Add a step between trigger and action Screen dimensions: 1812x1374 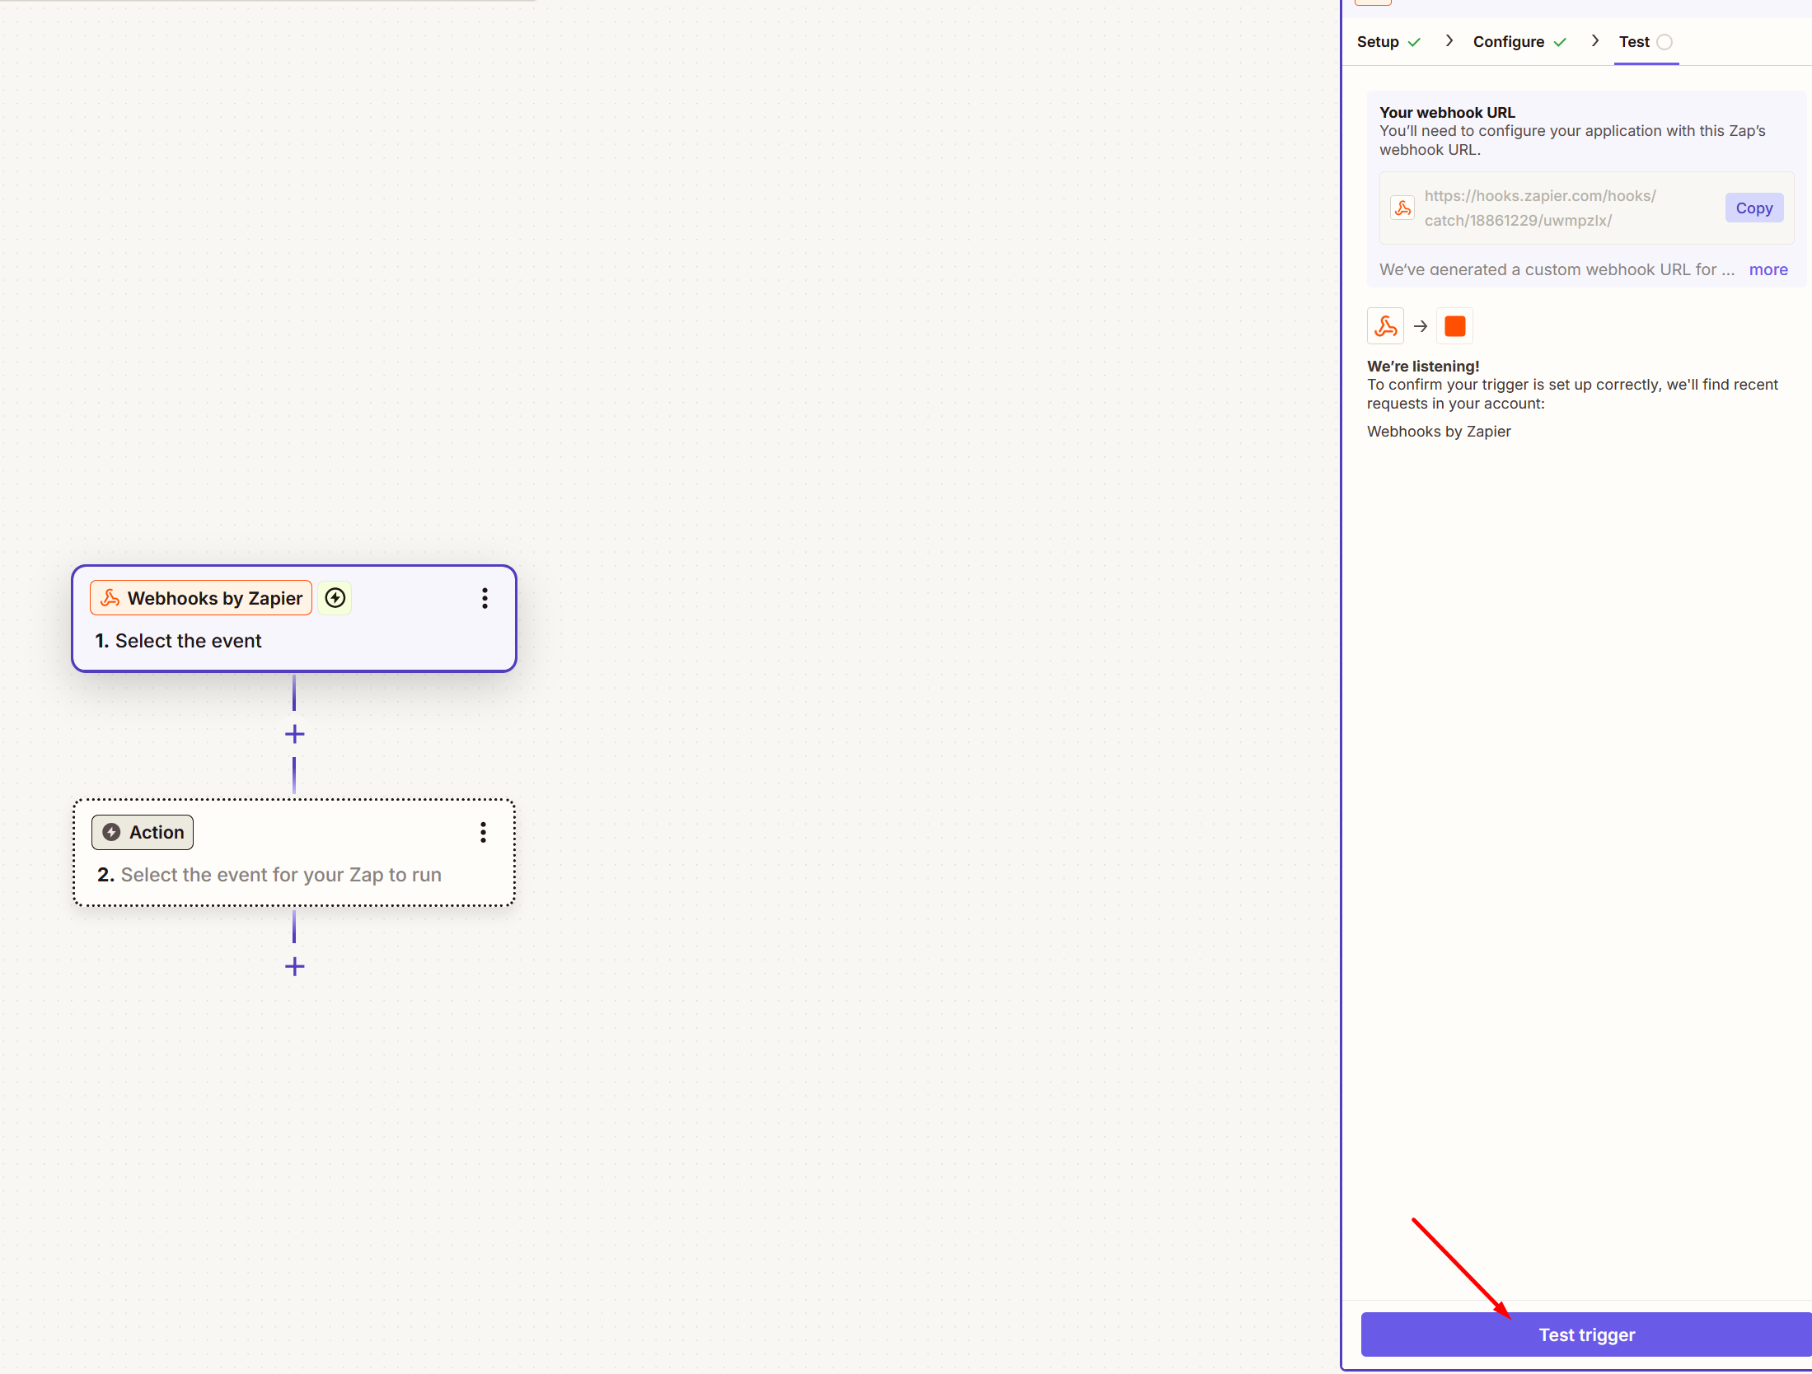tap(294, 734)
